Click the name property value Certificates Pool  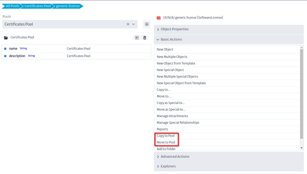tap(78, 49)
